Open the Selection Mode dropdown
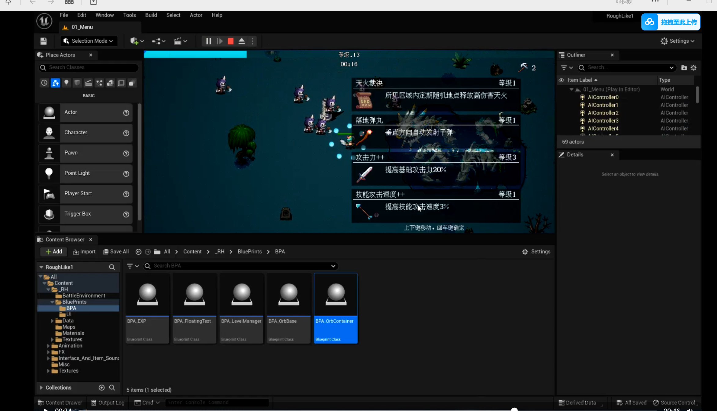This screenshot has height=411, width=717. [89, 41]
